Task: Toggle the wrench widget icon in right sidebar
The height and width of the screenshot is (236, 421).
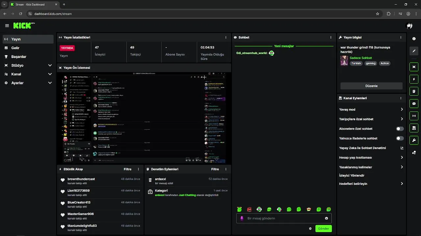Action: pos(414,140)
